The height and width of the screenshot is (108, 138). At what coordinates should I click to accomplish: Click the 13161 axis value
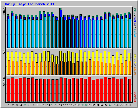point(4,12)
